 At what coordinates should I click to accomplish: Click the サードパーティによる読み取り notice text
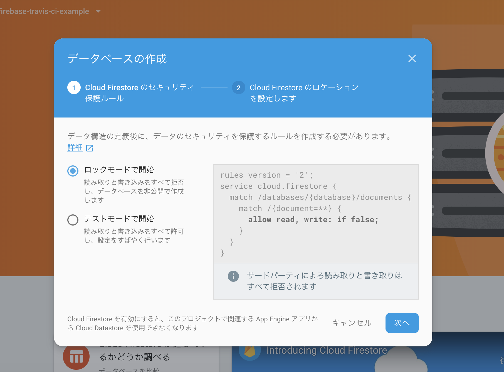tap(325, 281)
